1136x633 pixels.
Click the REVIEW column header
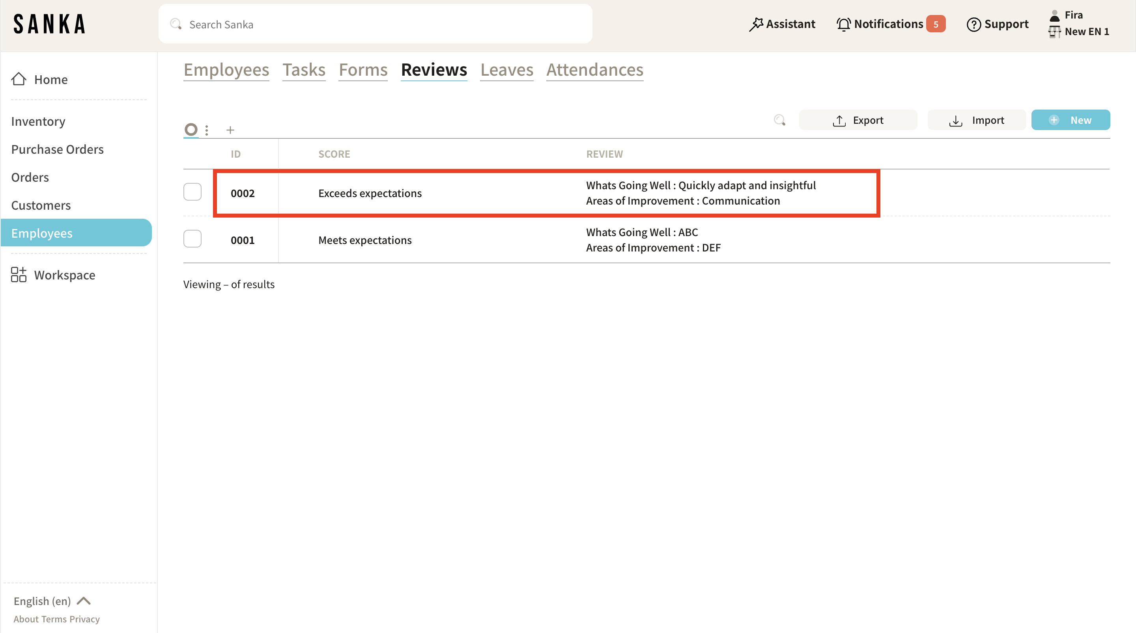[x=605, y=154]
